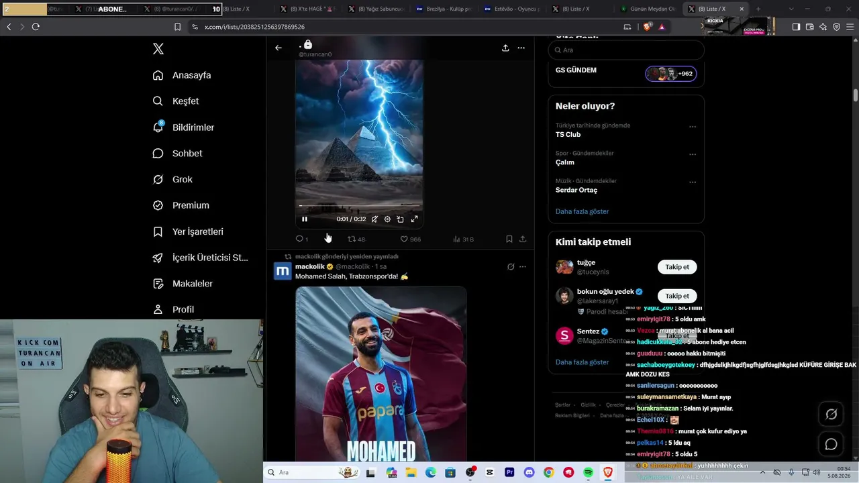Open İçerik Üreticisi studio link
Image resolution: width=859 pixels, height=483 pixels.
pyautogui.click(x=200, y=258)
